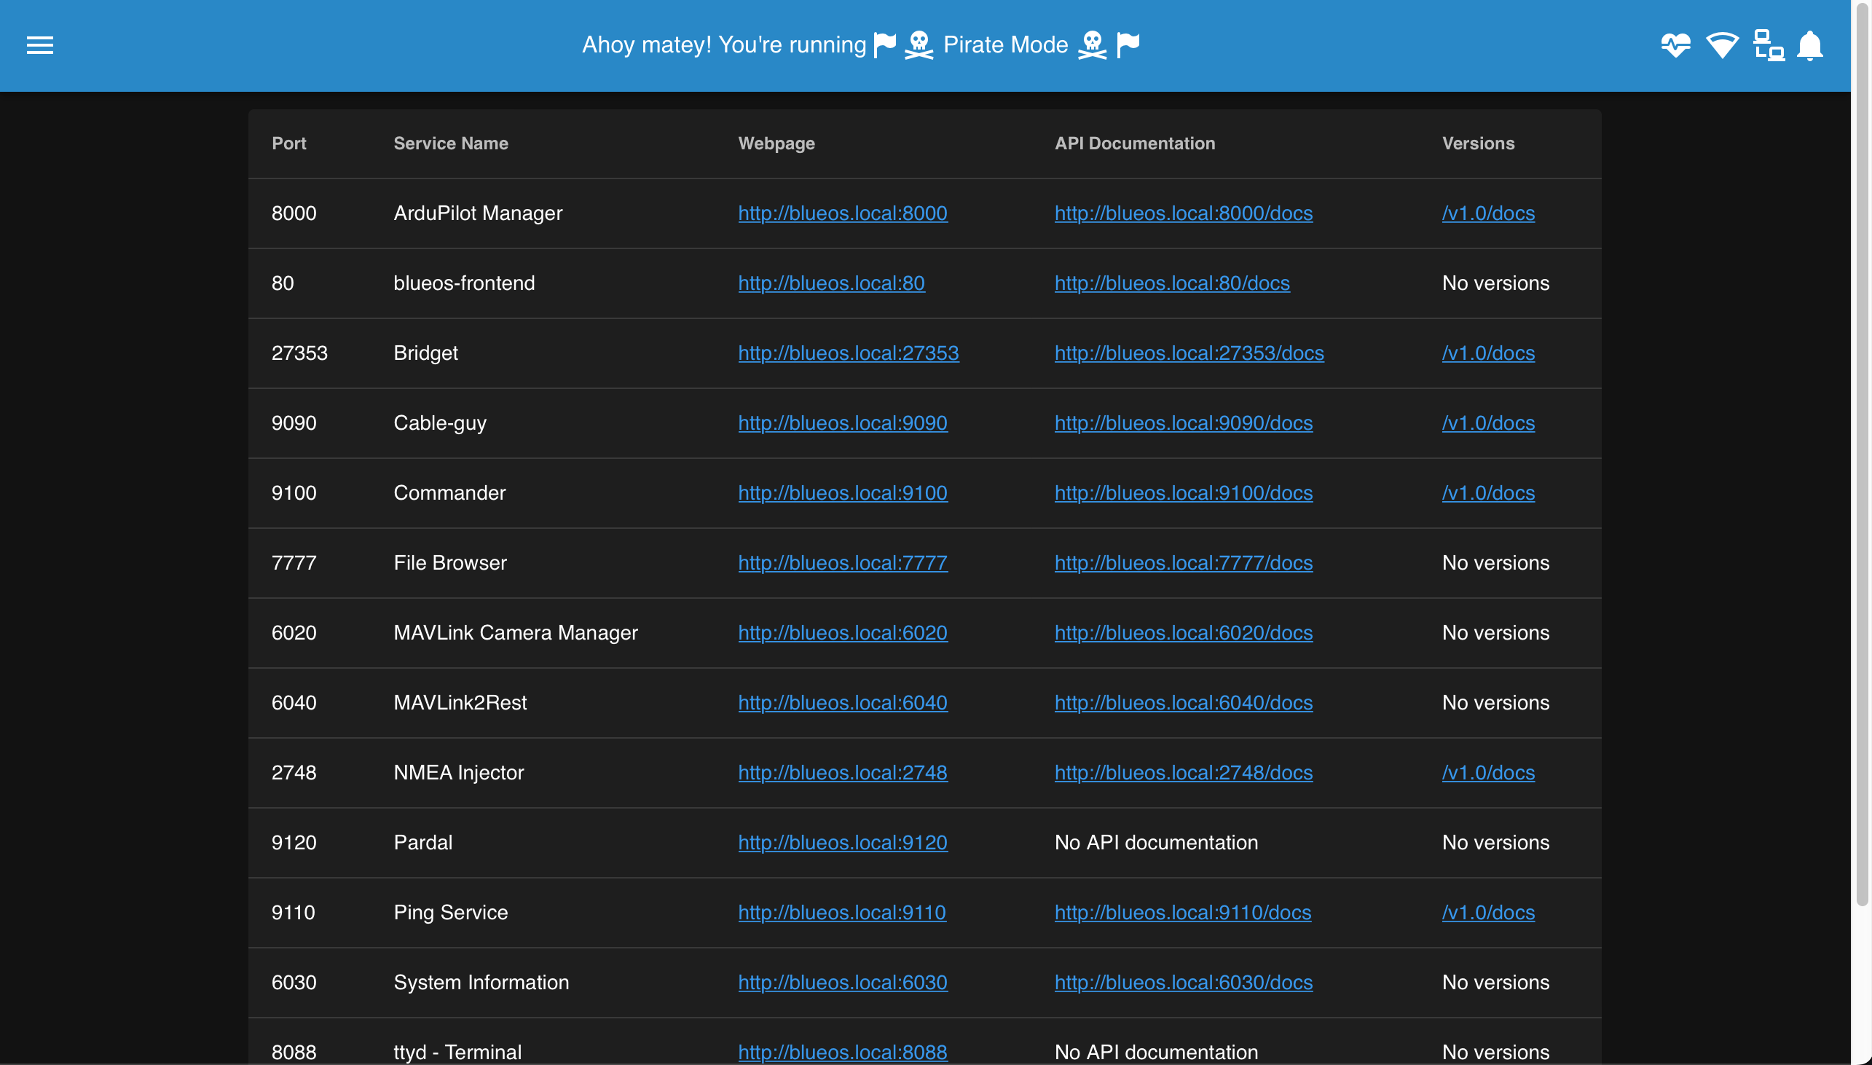This screenshot has width=1872, height=1065.
Task: Select the Bridget service name cell
Action: [425, 353]
